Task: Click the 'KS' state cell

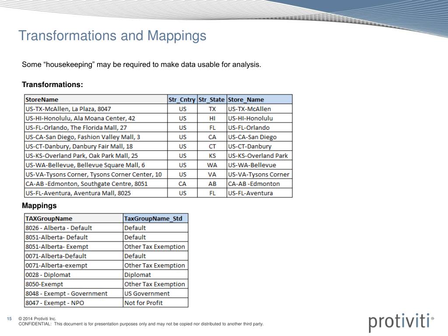Action: pos(212,156)
